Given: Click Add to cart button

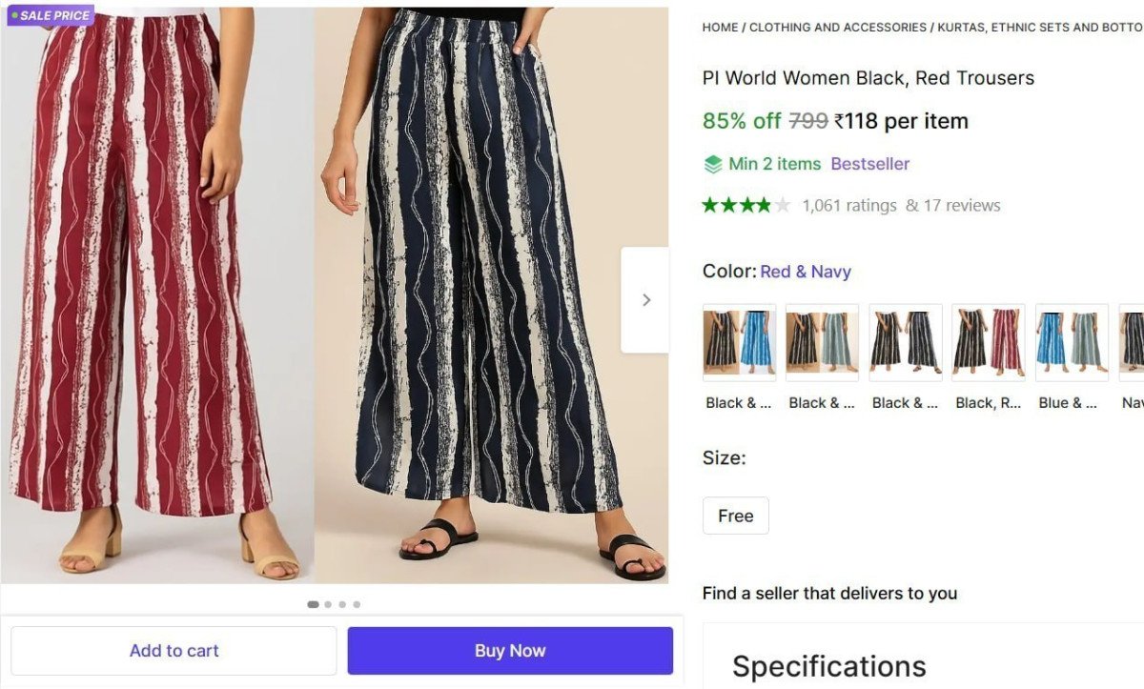Looking at the screenshot, I should tap(174, 651).
